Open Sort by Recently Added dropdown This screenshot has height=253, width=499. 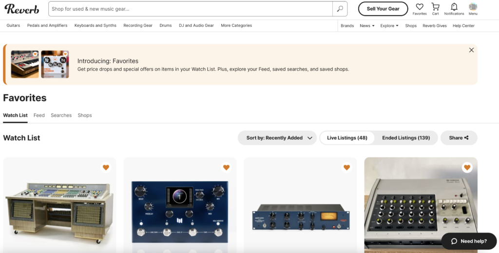[x=277, y=138]
